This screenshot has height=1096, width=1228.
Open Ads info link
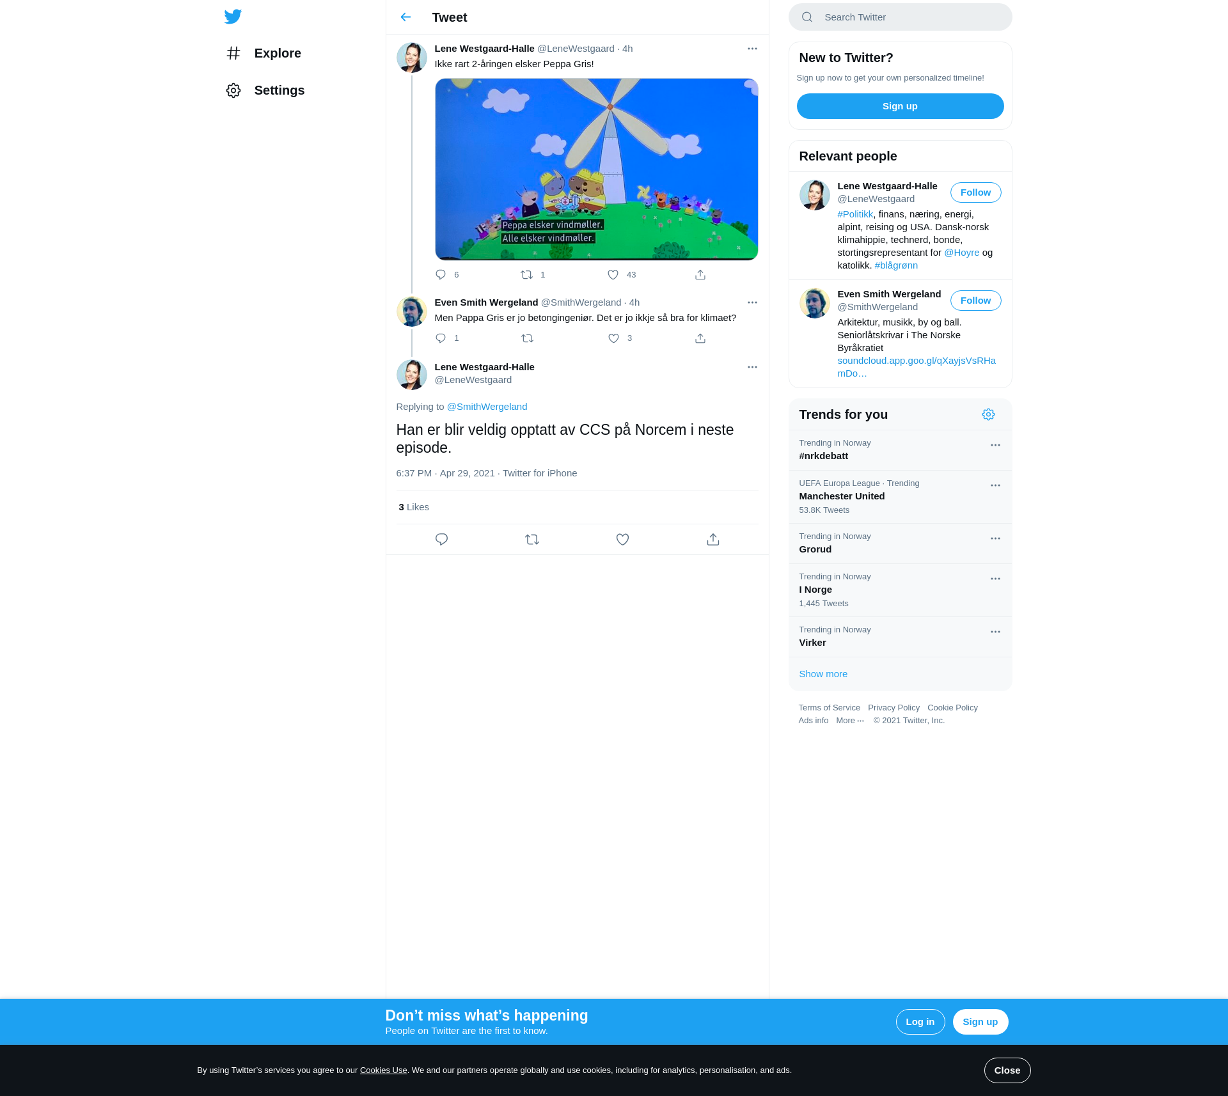[813, 721]
